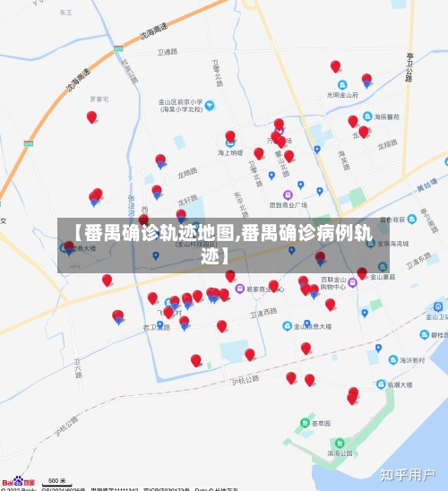Click the 碧桂园 residential icon
Viewport: 448px width, 491px height.
(424, 334)
